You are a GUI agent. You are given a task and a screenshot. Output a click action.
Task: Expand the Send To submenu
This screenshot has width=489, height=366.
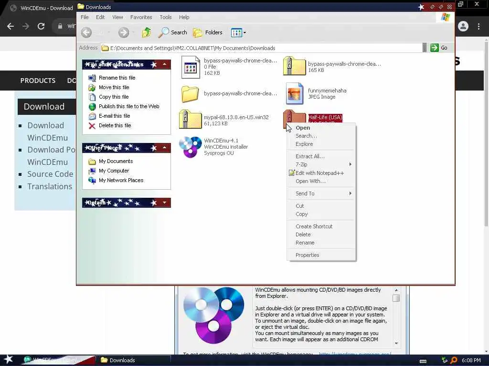pyautogui.click(x=321, y=193)
